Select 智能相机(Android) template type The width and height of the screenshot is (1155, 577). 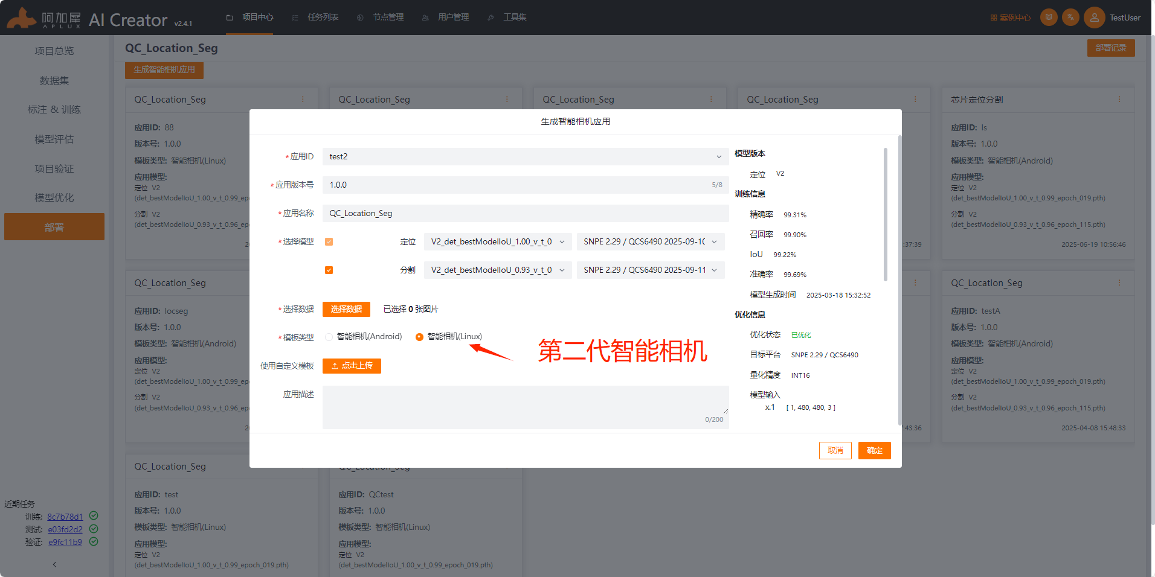(x=363, y=337)
